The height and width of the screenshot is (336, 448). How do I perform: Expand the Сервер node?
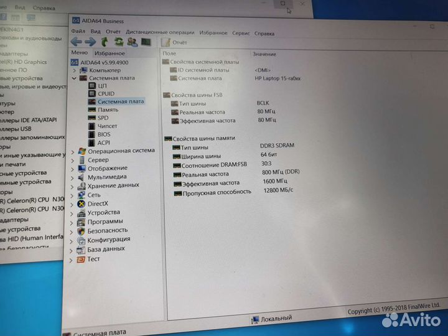coord(73,161)
